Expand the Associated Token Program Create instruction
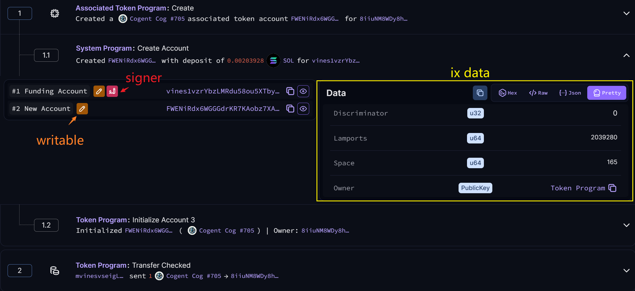This screenshot has width=635, height=291. point(626,13)
